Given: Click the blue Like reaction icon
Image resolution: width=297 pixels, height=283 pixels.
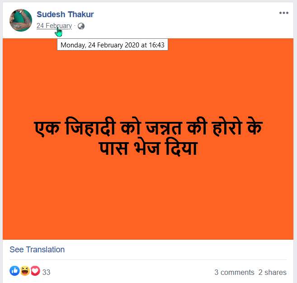Looking at the screenshot, I should (x=14, y=271).
